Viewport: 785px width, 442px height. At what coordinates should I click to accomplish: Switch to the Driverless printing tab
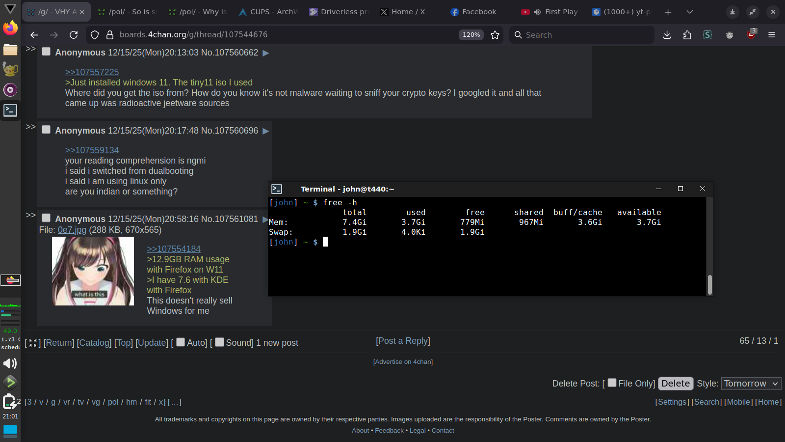pyautogui.click(x=340, y=12)
